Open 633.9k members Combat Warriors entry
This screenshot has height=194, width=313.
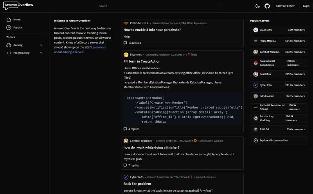point(279,52)
